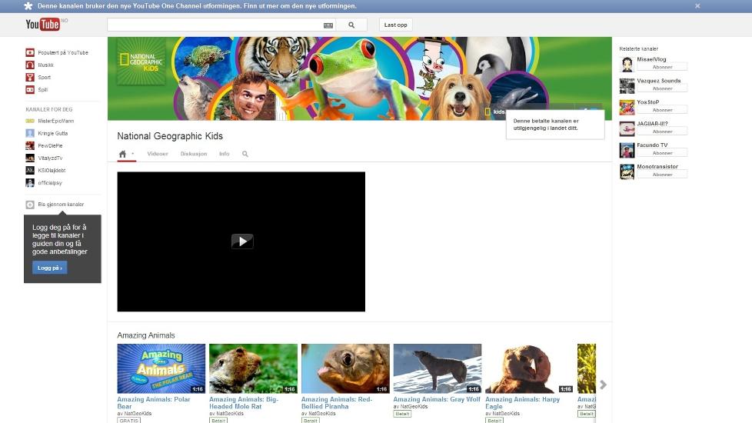This screenshot has width=752, height=423.
Task: Open the JAGUAR-!!!? channel avatar
Action: (x=627, y=128)
